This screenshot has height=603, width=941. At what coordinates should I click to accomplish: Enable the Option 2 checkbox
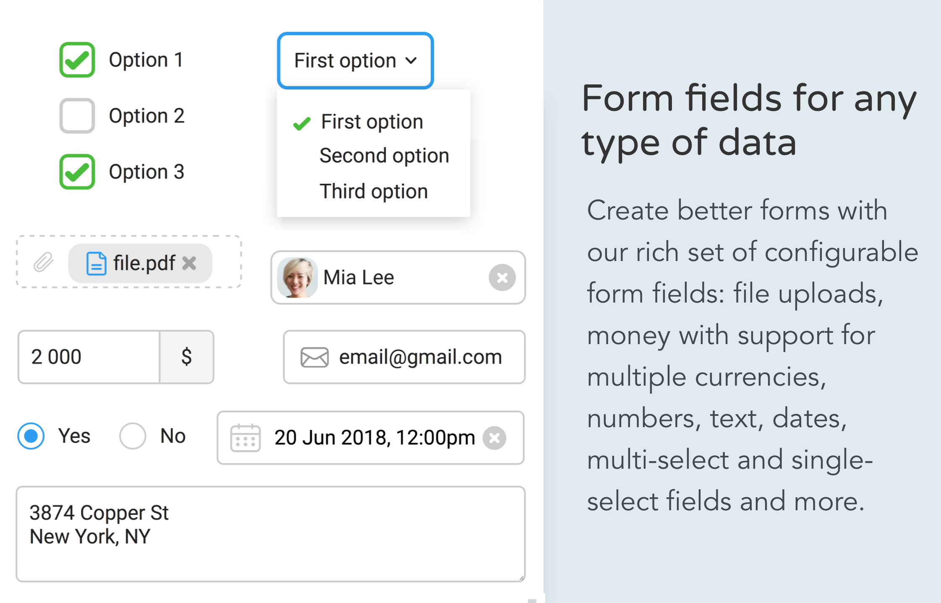pyautogui.click(x=77, y=116)
